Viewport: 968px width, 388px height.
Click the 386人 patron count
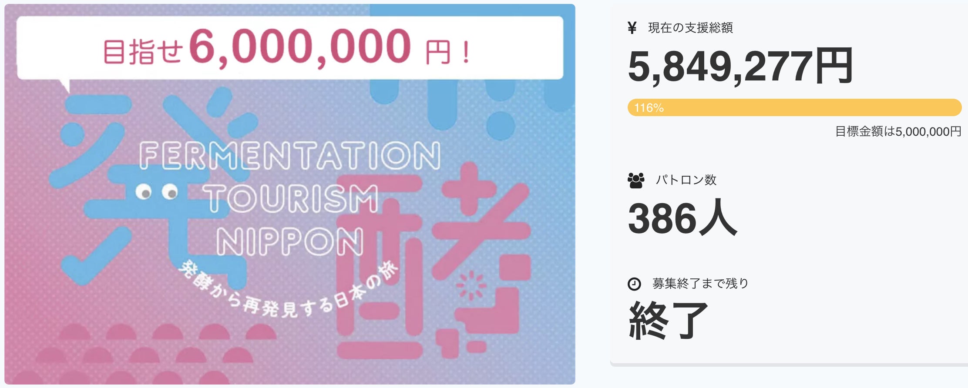[x=682, y=218]
